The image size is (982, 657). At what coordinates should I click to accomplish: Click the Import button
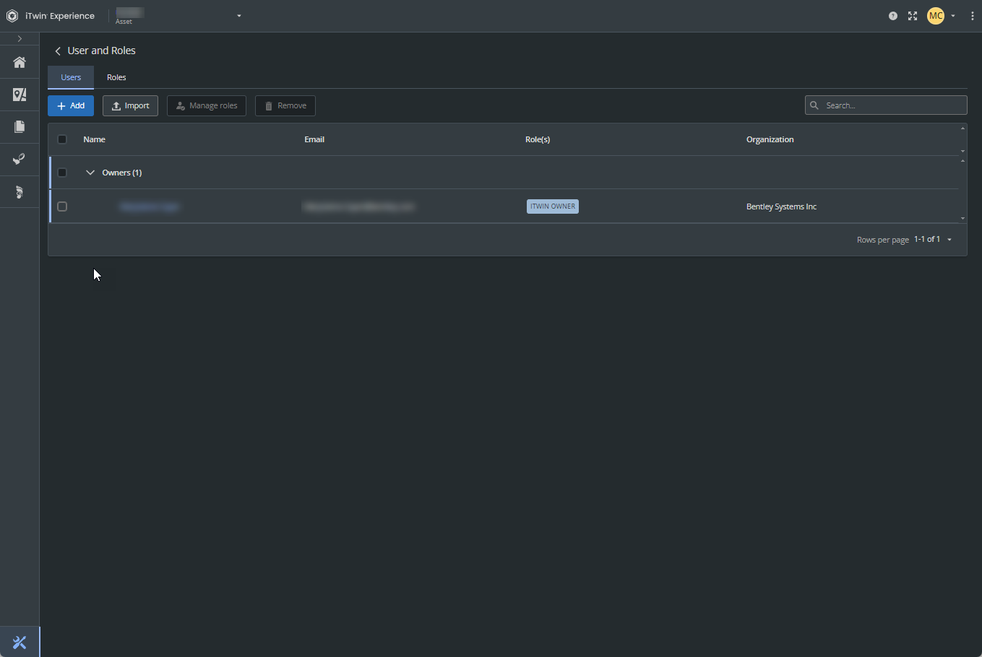click(x=130, y=106)
